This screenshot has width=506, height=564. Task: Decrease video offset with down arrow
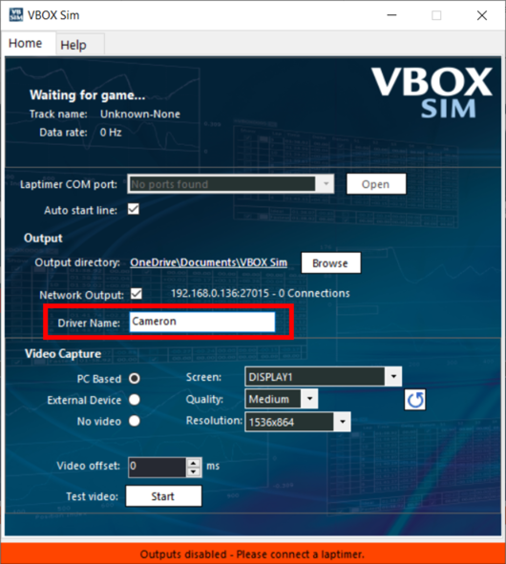(194, 472)
